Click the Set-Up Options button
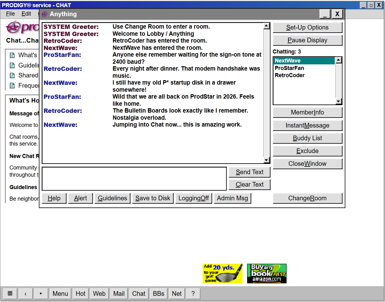This screenshot has height=302, width=385. pos(307,27)
